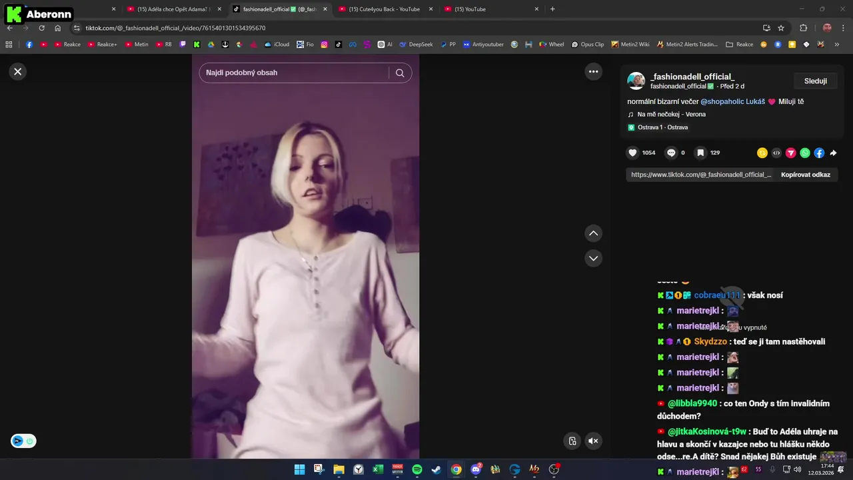Go to previous video with up arrow
The image size is (853, 480).
point(593,233)
